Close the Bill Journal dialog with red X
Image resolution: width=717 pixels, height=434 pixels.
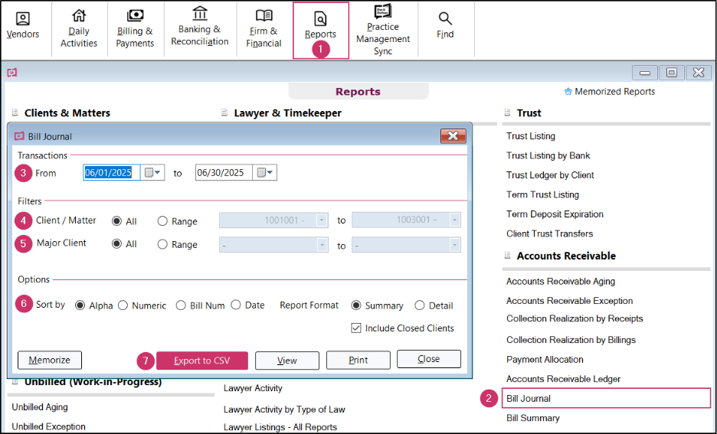coord(453,136)
